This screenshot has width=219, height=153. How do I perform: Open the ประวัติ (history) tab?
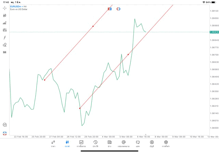click(x=95, y=143)
